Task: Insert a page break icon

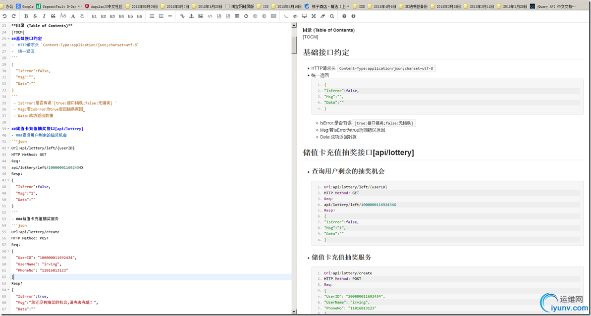Action: click(273, 16)
